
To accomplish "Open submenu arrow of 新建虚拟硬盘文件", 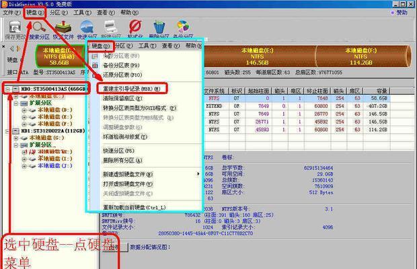I will pos(198,174).
